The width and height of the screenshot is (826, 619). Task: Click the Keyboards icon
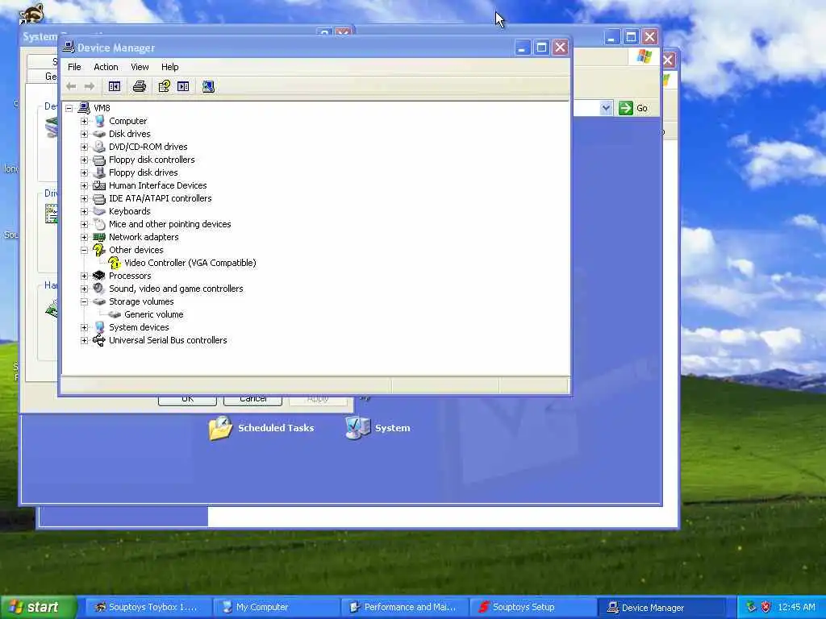tap(99, 211)
